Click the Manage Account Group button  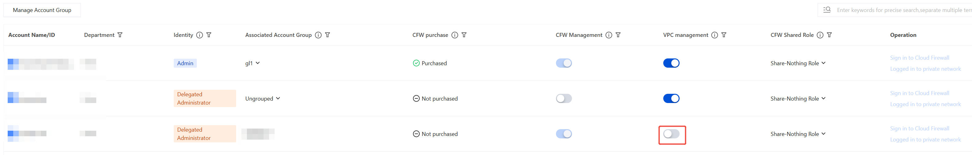[42, 10]
